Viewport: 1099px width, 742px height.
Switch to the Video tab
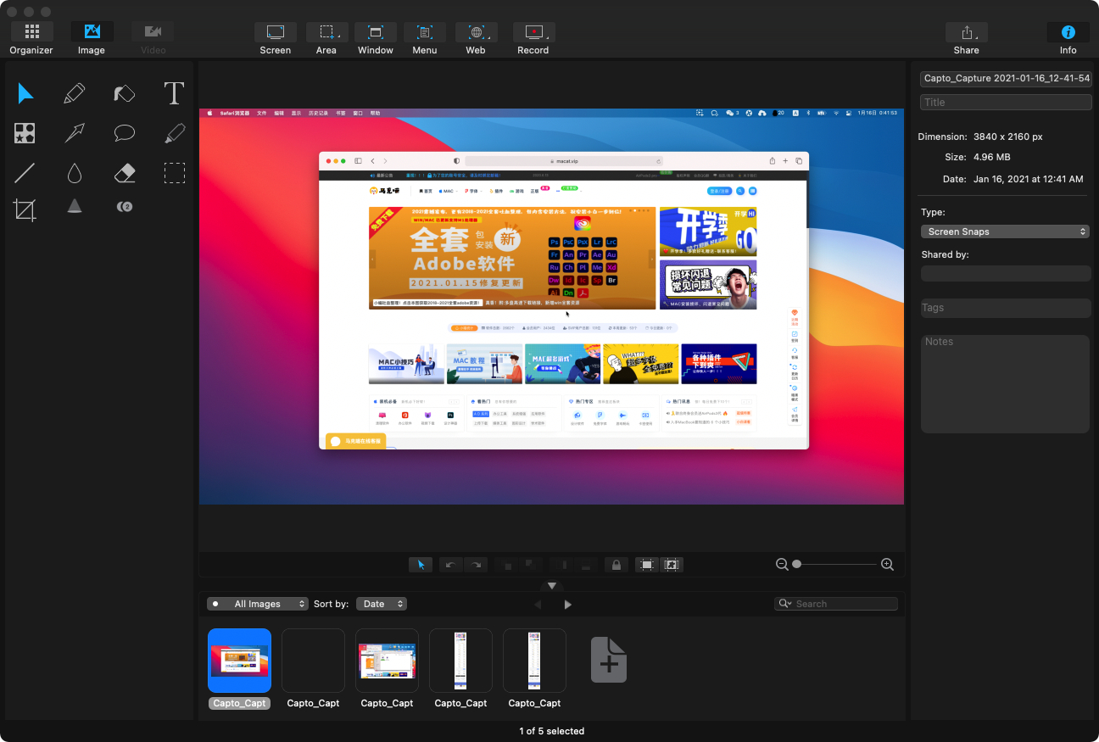point(153,39)
